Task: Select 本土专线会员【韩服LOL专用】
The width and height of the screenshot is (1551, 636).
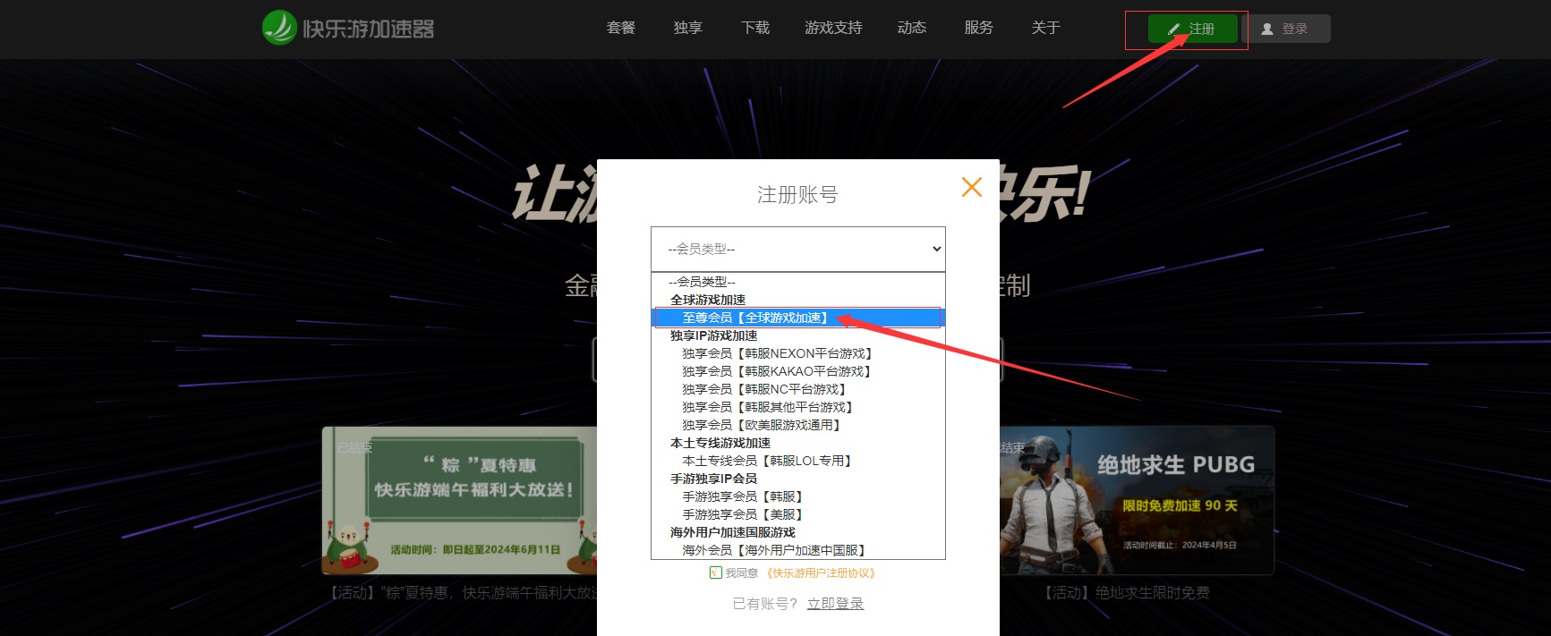Action: pos(798,461)
